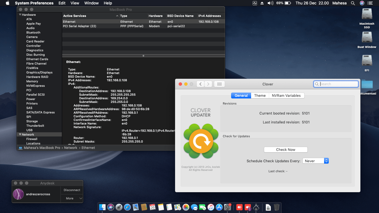Select the Macintosh SSD desktop drive
Viewport: 379px width, 213px height.
367,18
